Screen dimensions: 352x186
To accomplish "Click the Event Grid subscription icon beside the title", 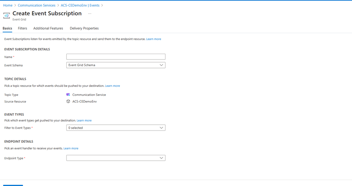I will [x=6, y=16].
